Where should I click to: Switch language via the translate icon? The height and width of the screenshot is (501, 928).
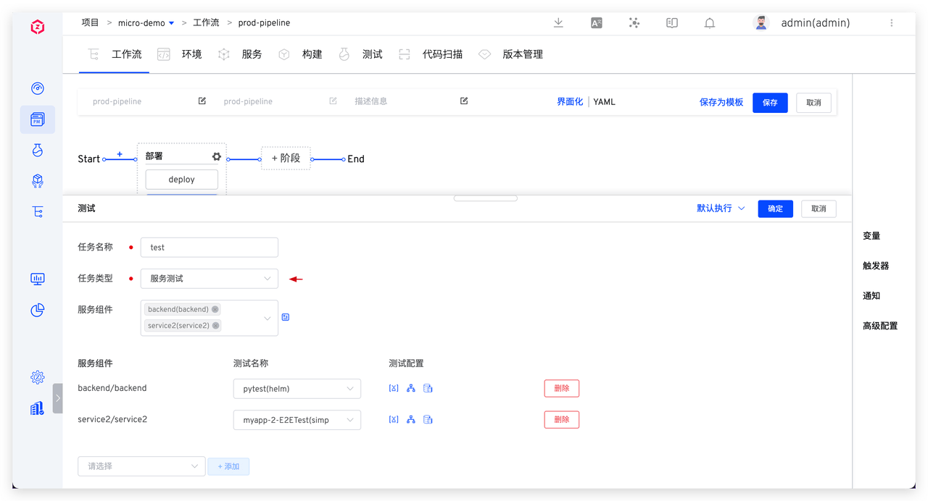tap(596, 22)
